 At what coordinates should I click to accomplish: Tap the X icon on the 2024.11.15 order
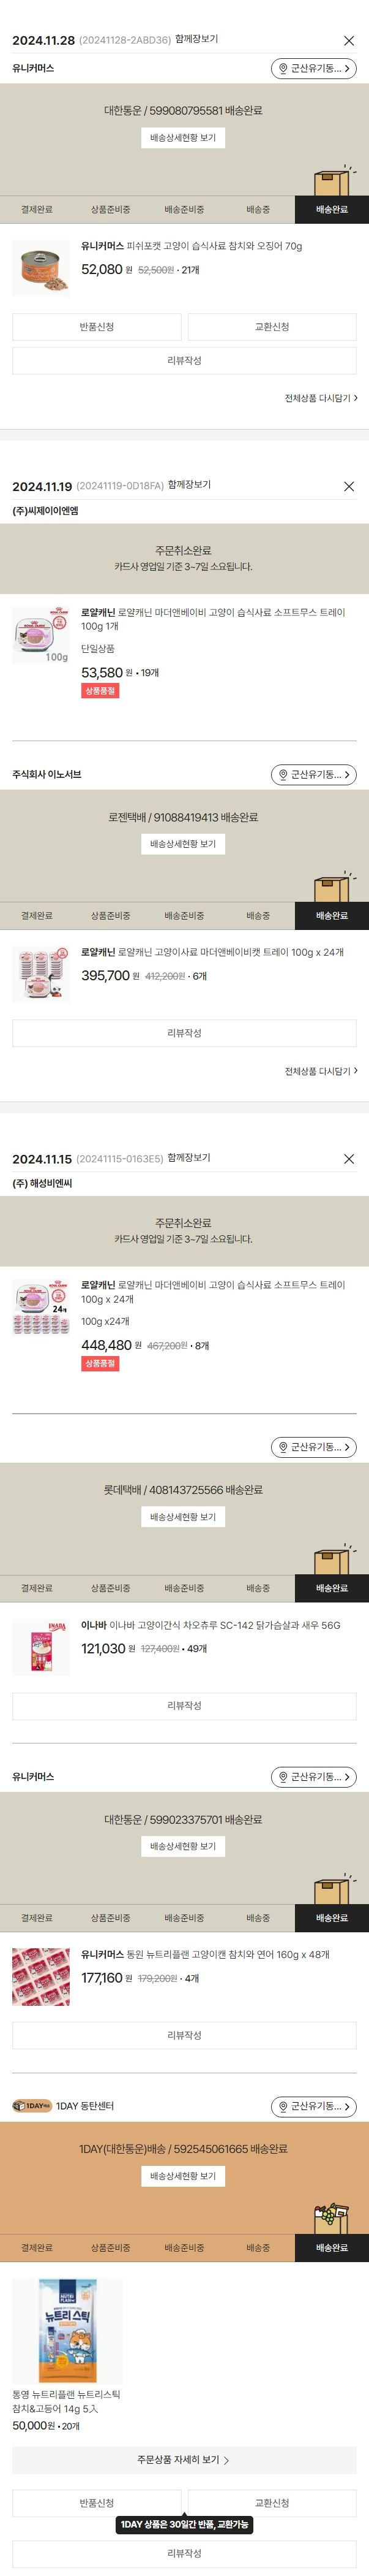click(348, 1159)
